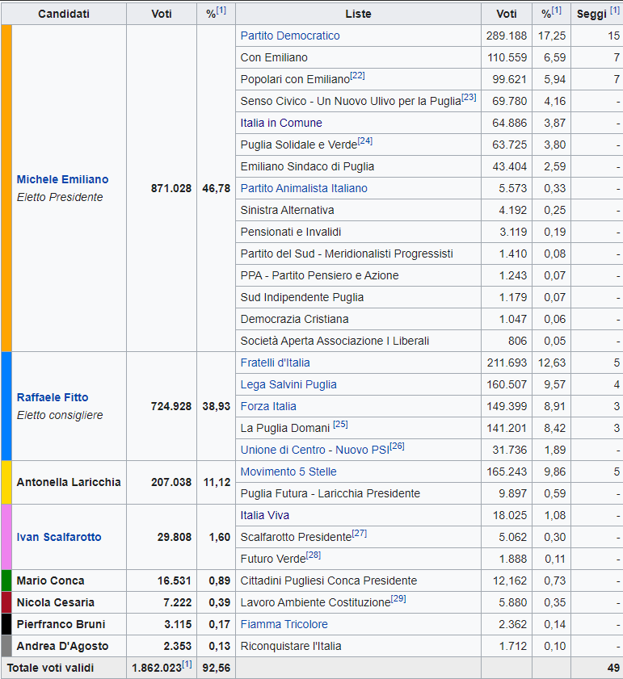Open footnote 23 after Senso Civico
Image resolution: width=623 pixels, height=679 pixels.
(x=469, y=98)
